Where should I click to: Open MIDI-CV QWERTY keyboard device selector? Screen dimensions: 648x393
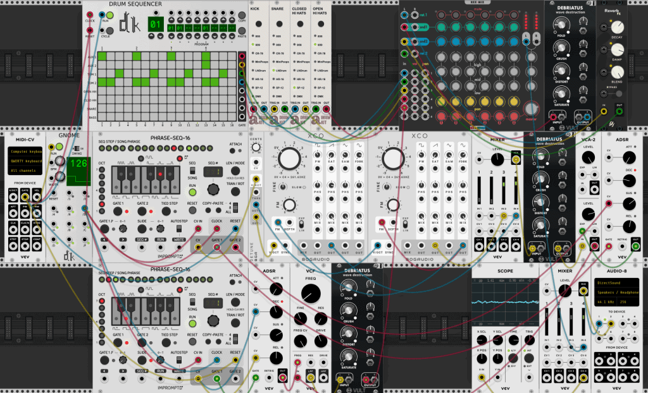(25, 161)
